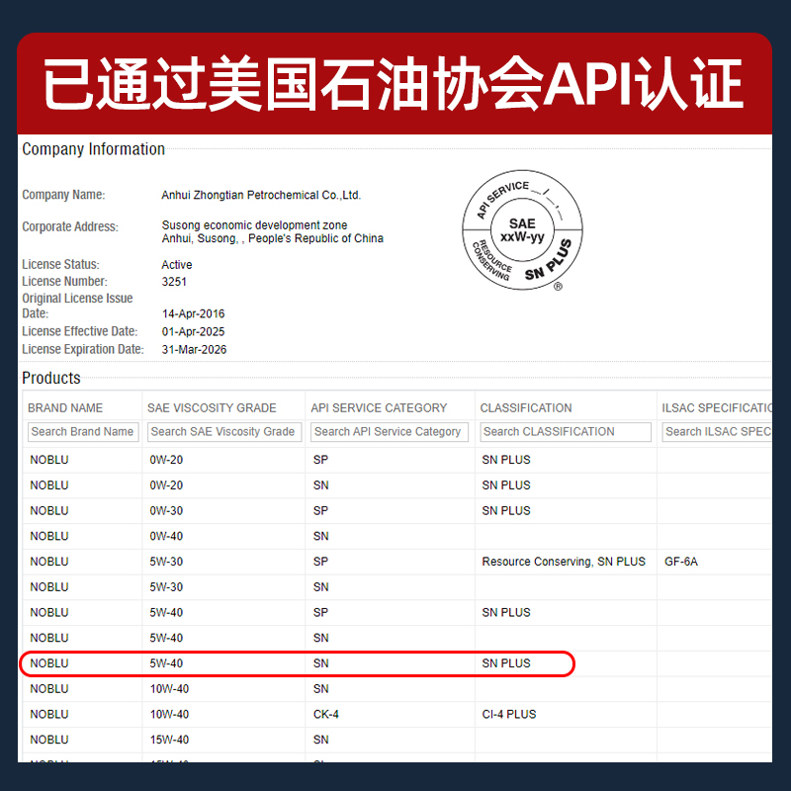Select 0W-20 grade in the SN row
This screenshot has height=791, width=791.
coord(166,485)
